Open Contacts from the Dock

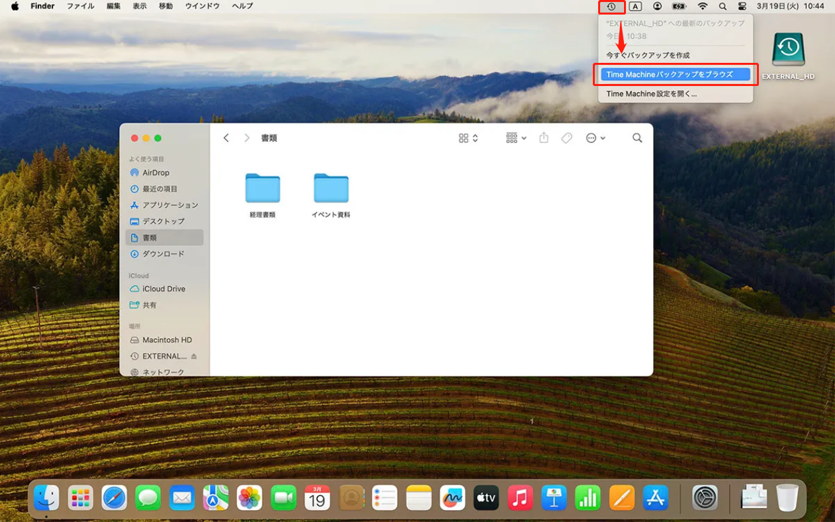[x=351, y=498]
